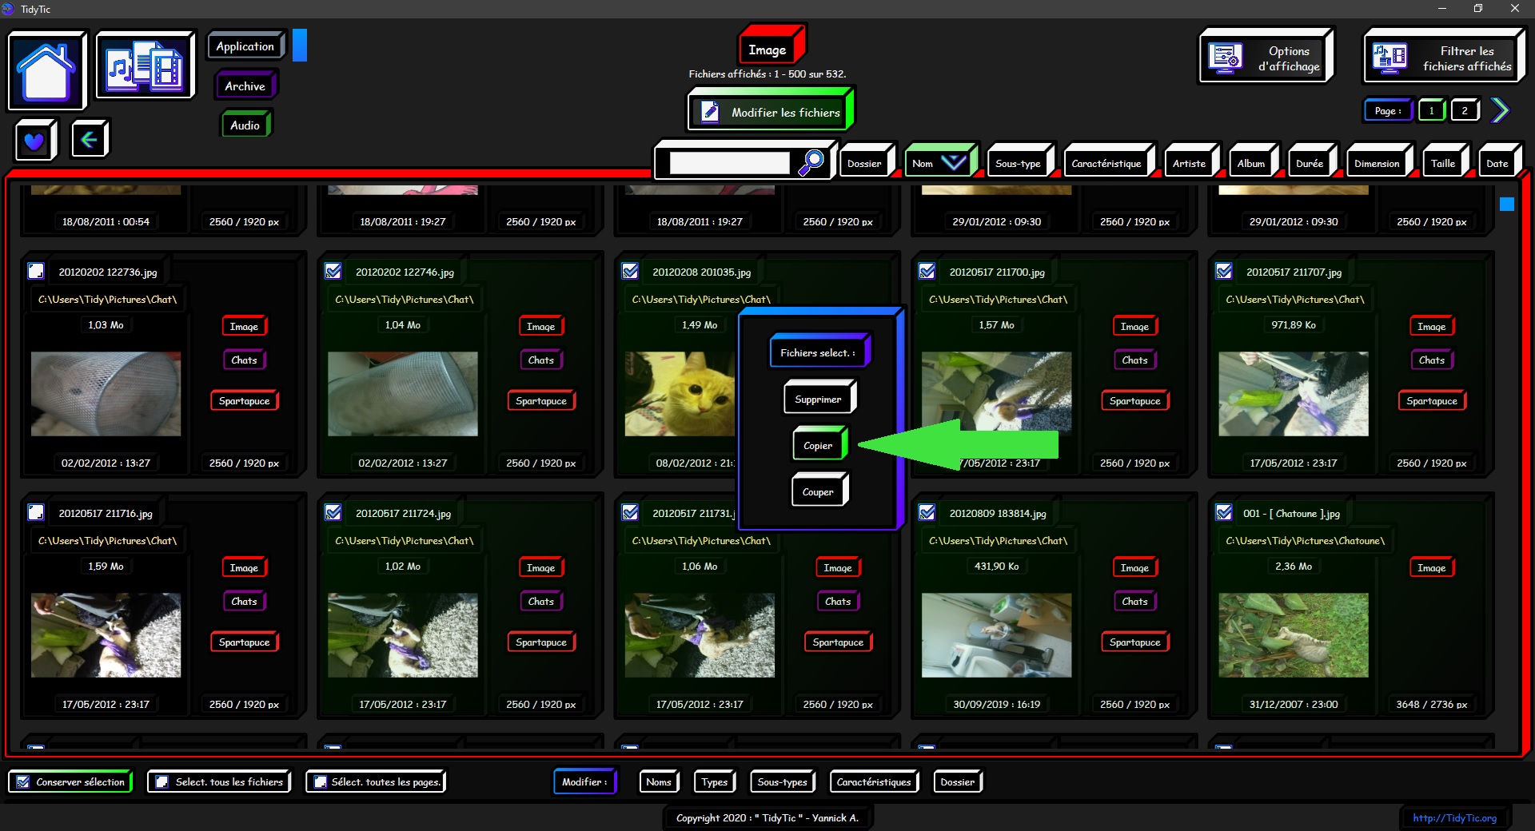
Task: Check the 20120202 122736.jpg checkbox
Action: pyautogui.click(x=36, y=271)
